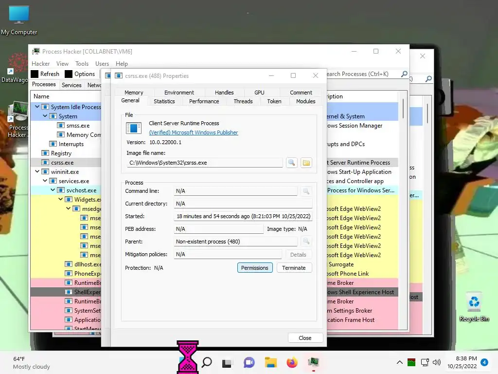
Task: Click the Process Hacker title bar icon
Action: coord(36,51)
